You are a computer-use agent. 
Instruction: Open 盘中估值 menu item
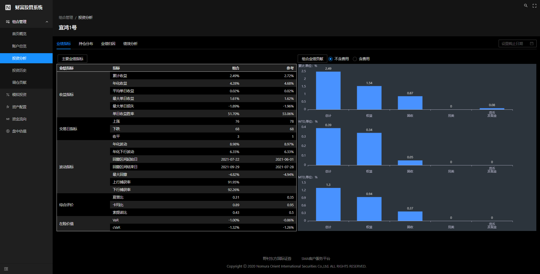(26, 131)
